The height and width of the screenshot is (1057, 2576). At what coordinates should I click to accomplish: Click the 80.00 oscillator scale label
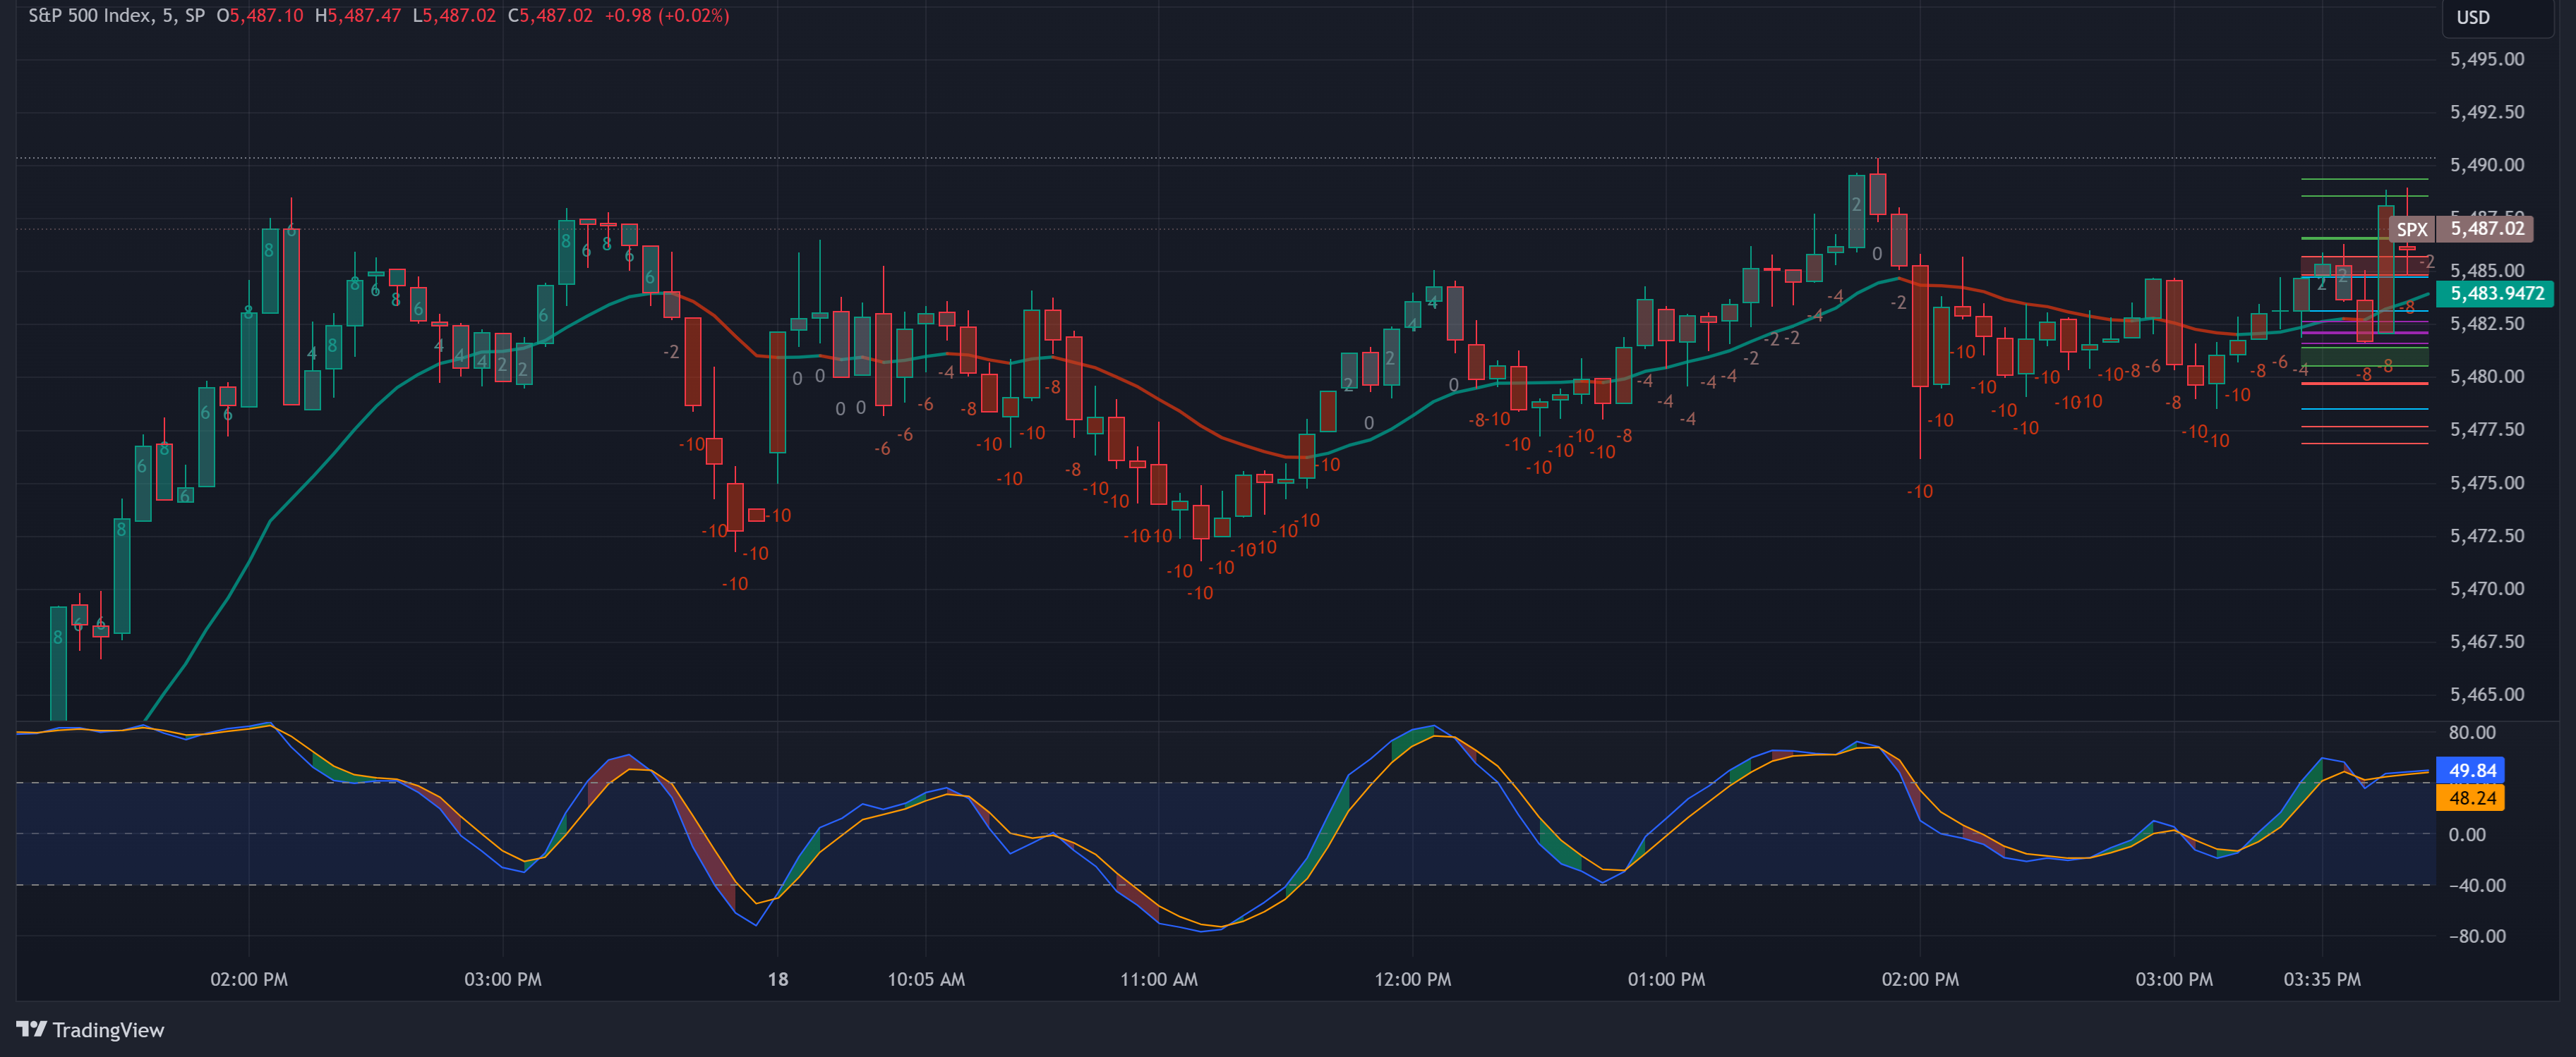click(2471, 733)
